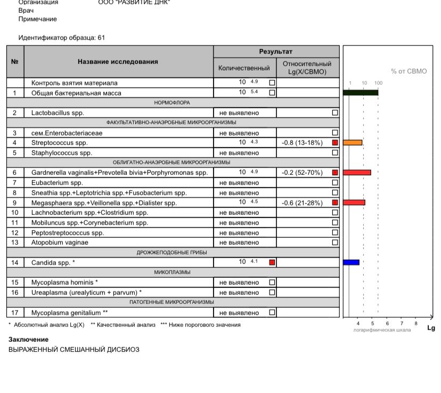Click the '№' column header

click(15, 62)
